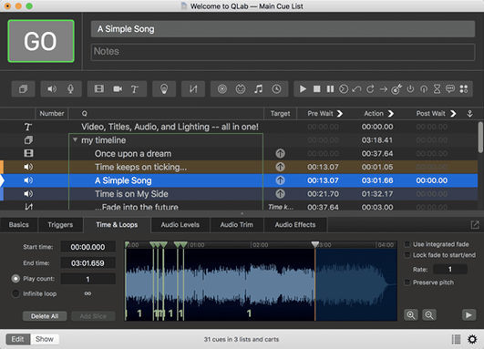Add a Mic cue from the toolbar
Screen dimensions: 484x349
pyautogui.click(x=70, y=89)
